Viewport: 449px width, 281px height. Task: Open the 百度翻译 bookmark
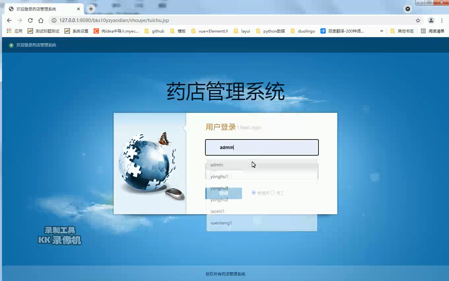pyautogui.click(x=342, y=31)
